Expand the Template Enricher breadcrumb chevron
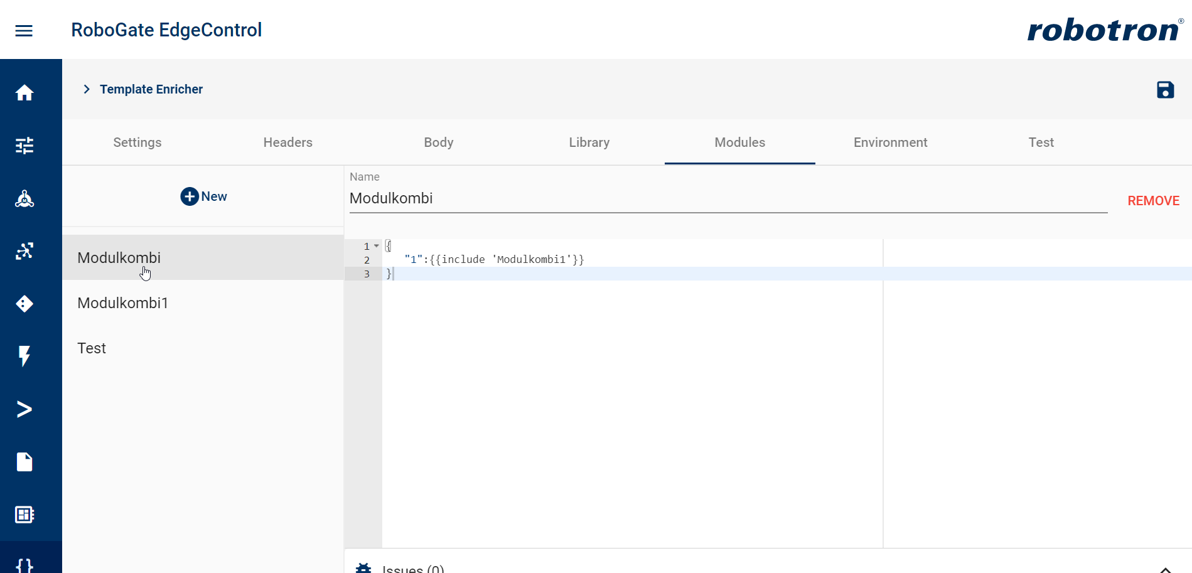This screenshot has height=573, width=1192. [87, 89]
